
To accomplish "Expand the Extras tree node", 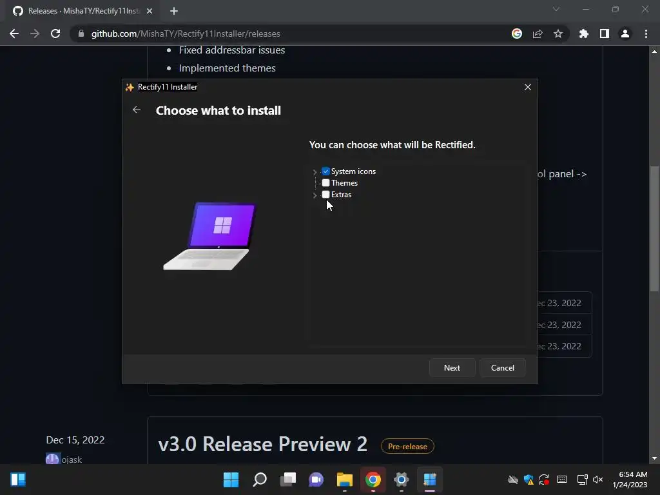I will pos(315,195).
